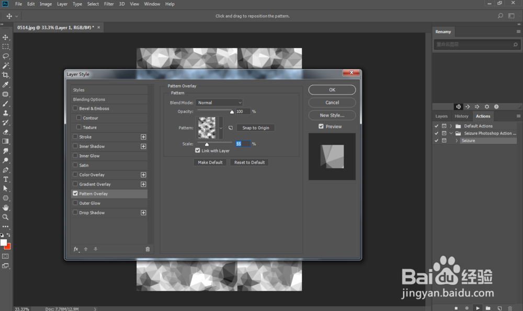The height and width of the screenshot is (311, 523).
Task: Select the Horizontal Type tool
Action: pos(5,179)
